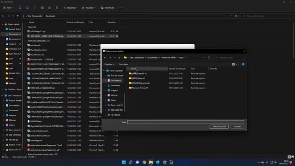Sort Explorer list by Tamanho column
Screen dimensions: 295x166
112,22
